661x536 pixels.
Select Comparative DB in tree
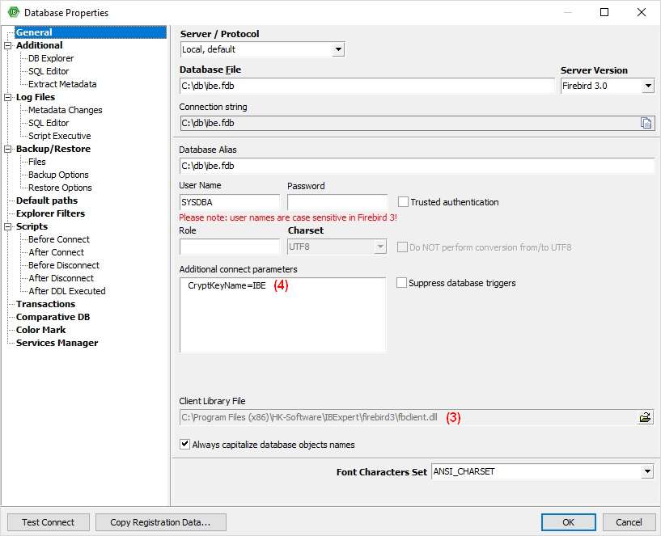click(53, 317)
